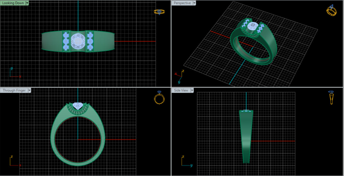Click the top-view ring icon in Looking Down viewport
Image resolution: width=344 pixels, height=176 pixels.
(x=159, y=12)
